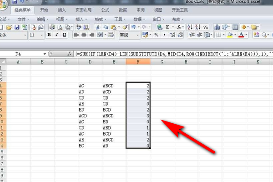Open the Paste options dropdown arrow
Screen dimensions: 273x182
click(119, 27)
